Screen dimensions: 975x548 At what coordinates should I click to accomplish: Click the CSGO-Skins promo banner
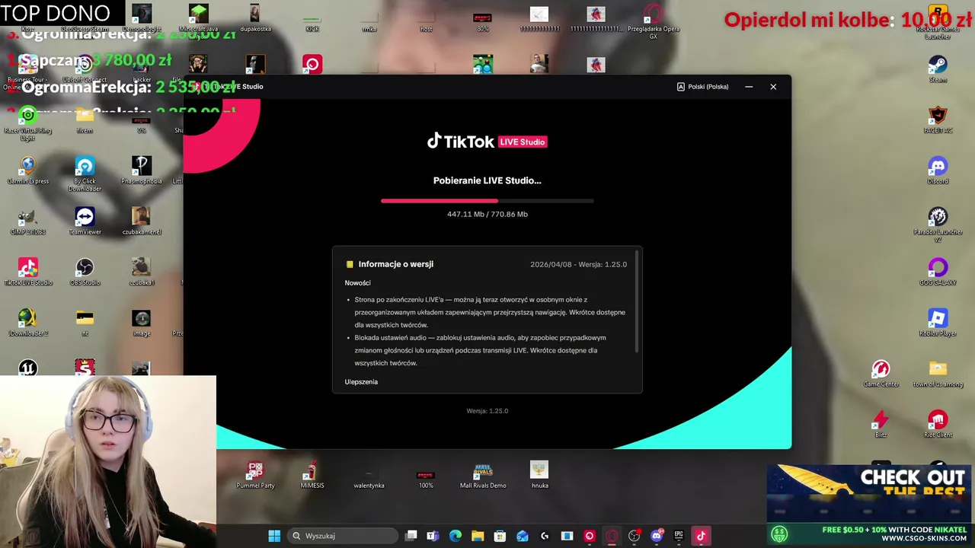coord(869,505)
